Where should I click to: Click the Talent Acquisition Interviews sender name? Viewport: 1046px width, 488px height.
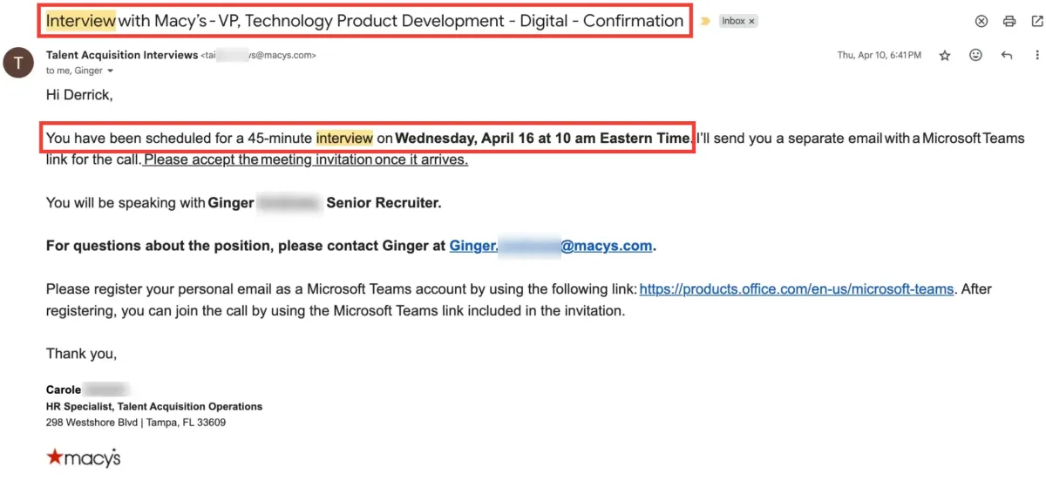point(122,55)
